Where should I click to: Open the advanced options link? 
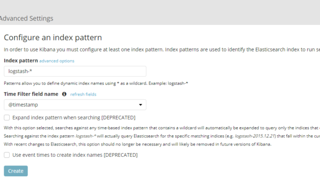[x=57, y=61]
